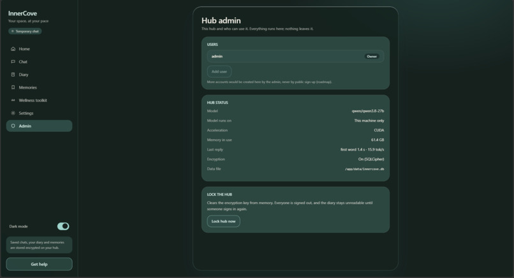Click the 'Model runs on' label
The image size is (514, 278).
click(219, 121)
